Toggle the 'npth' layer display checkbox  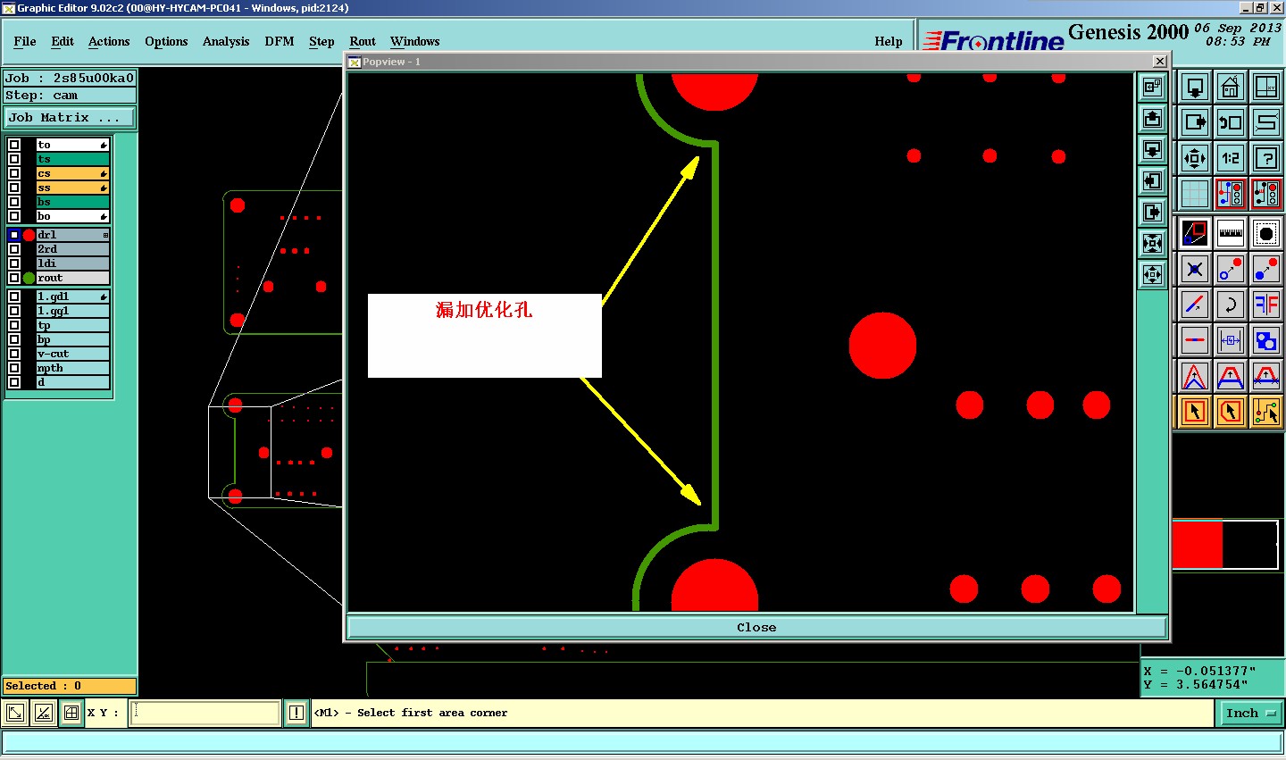click(14, 368)
